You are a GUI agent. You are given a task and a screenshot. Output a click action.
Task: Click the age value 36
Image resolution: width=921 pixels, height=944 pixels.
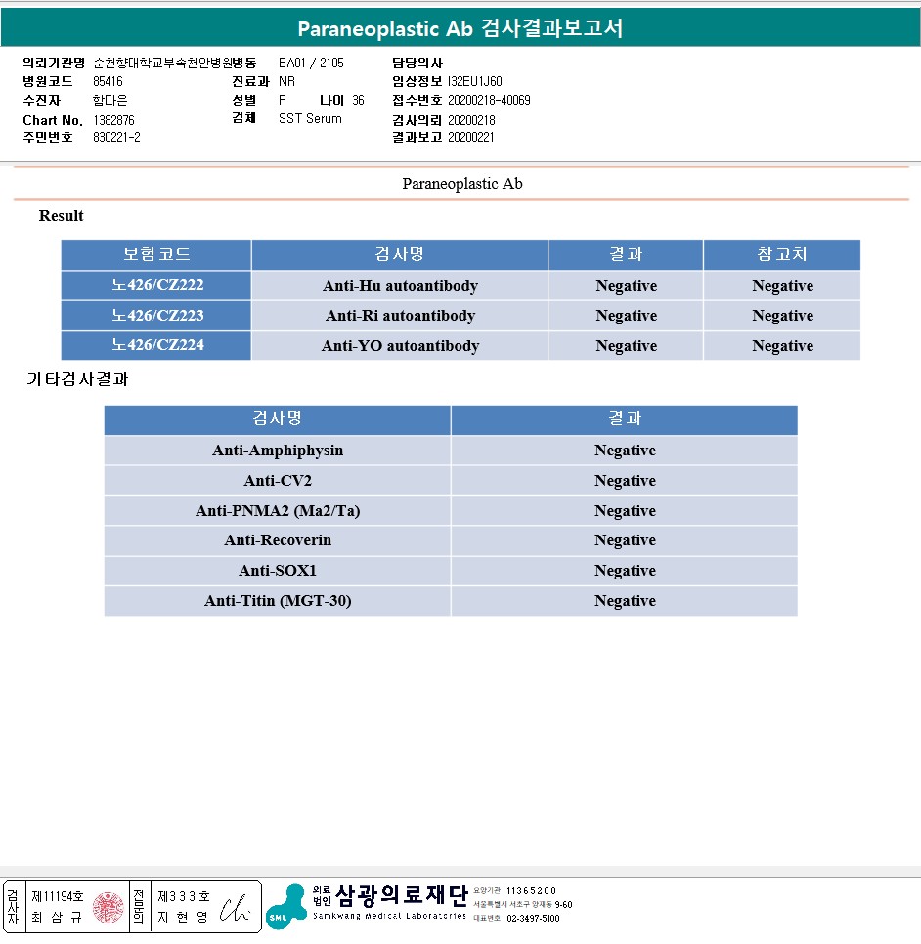click(x=358, y=100)
